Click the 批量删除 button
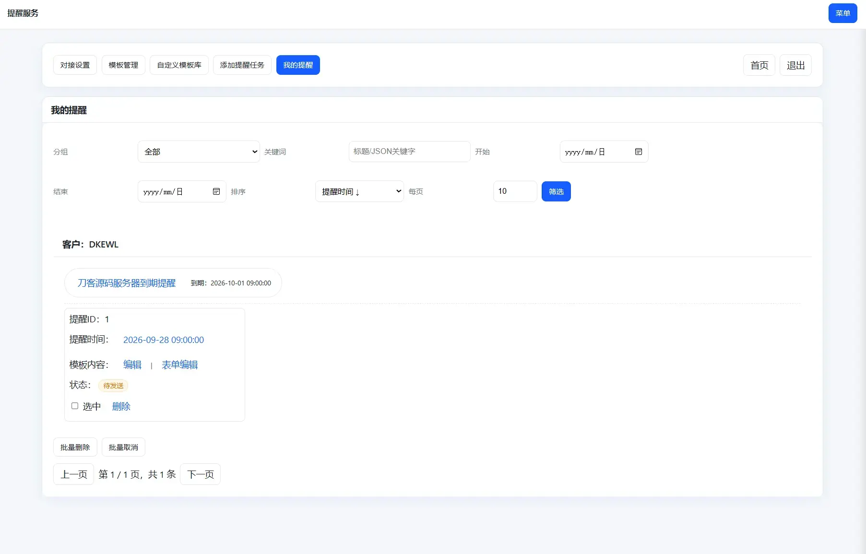Screen dimensions: 866x554 [75, 447]
